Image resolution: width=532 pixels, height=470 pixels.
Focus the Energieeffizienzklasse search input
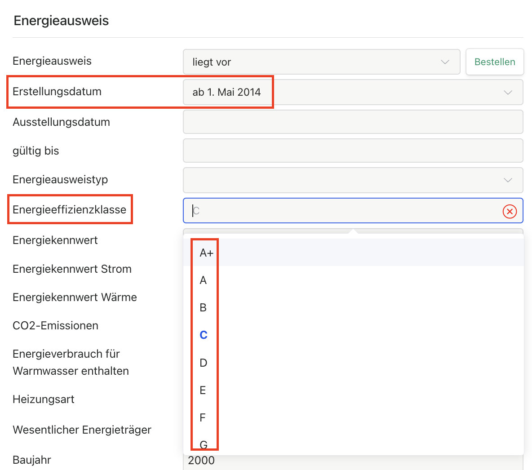click(341, 211)
